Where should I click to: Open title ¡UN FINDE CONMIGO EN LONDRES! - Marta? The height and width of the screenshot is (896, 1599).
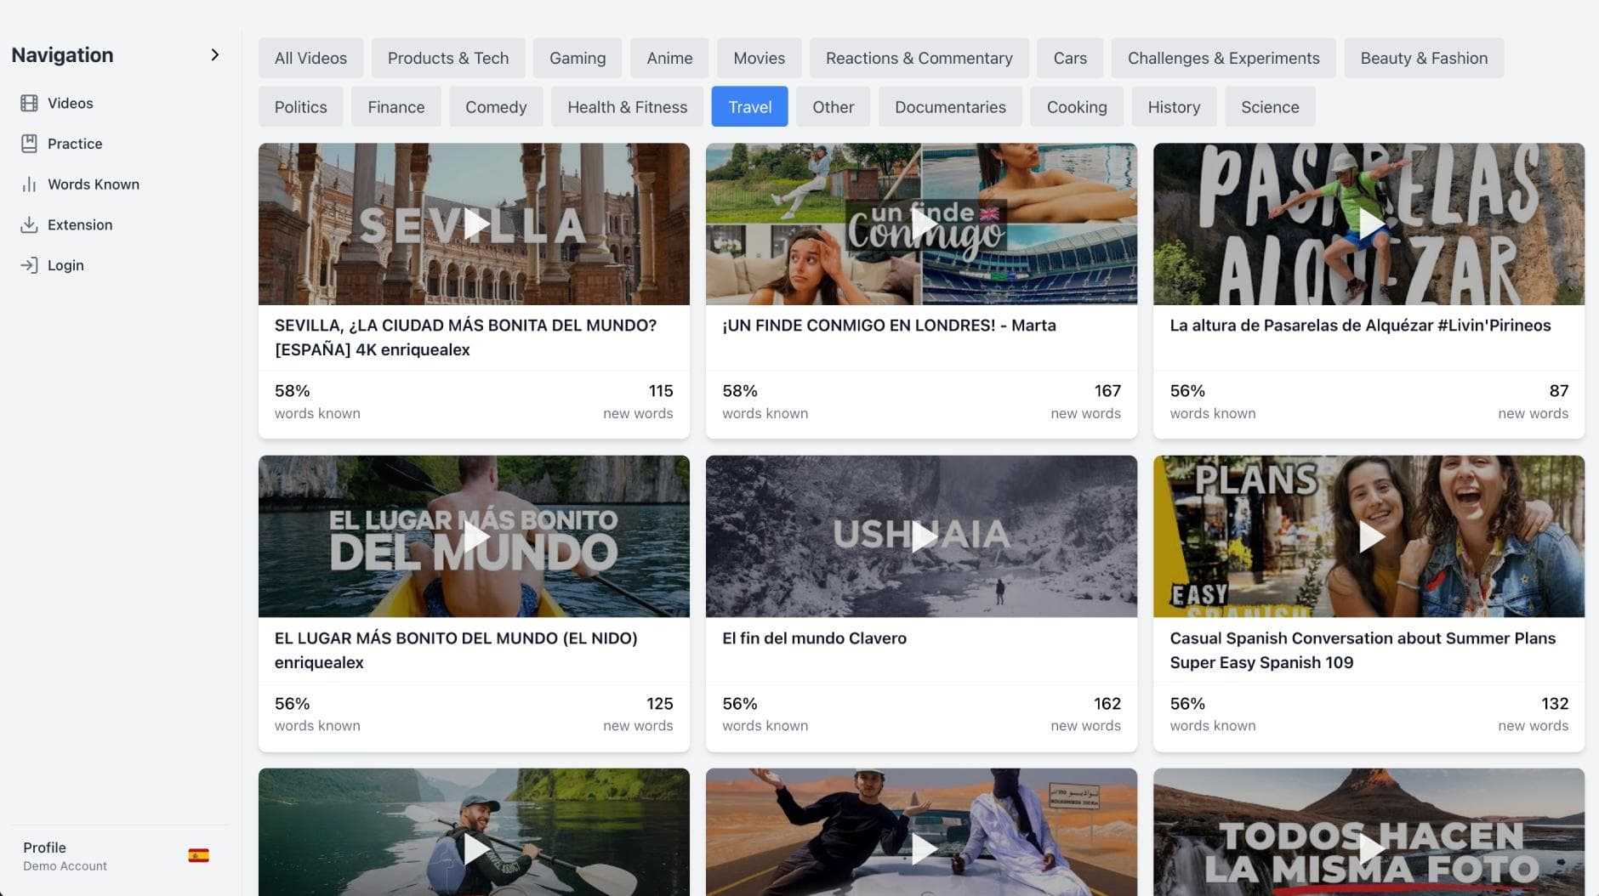click(889, 326)
